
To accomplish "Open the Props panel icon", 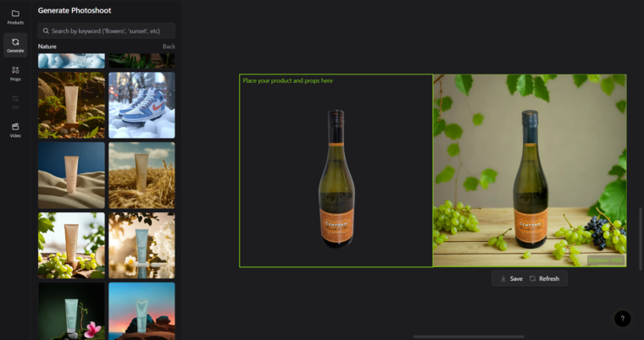I will click(15, 71).
